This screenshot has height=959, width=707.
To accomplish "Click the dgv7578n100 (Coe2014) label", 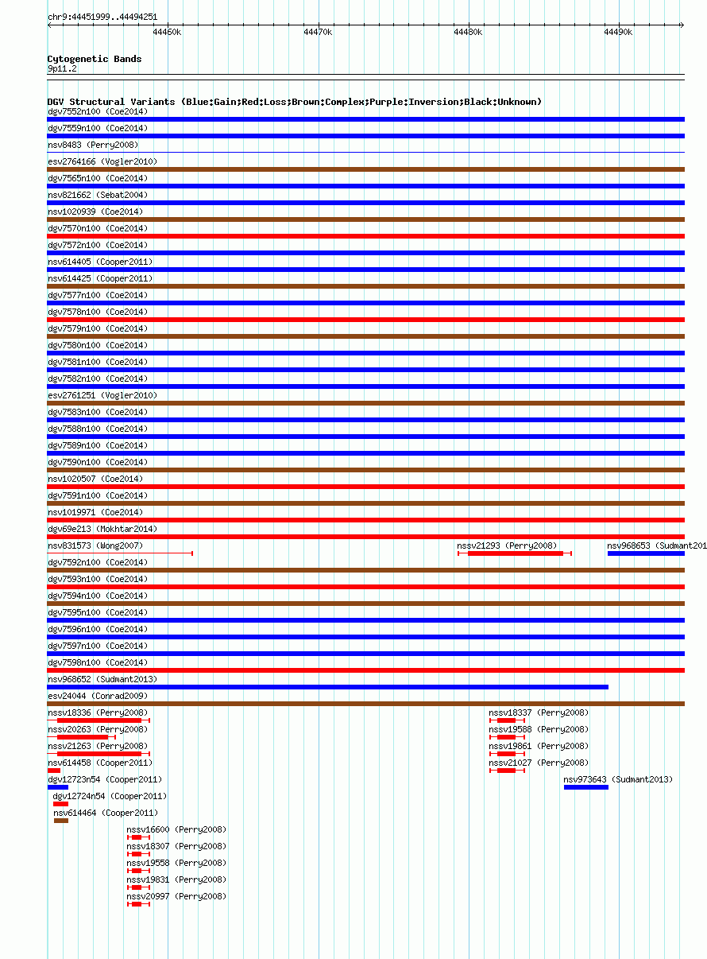I will coord(98,312).
